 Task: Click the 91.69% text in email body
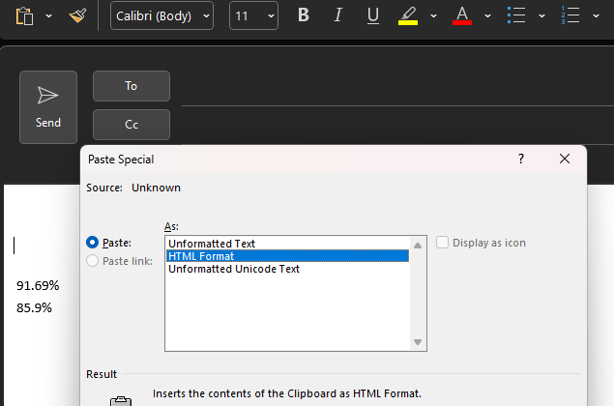[x=38, y=286]
